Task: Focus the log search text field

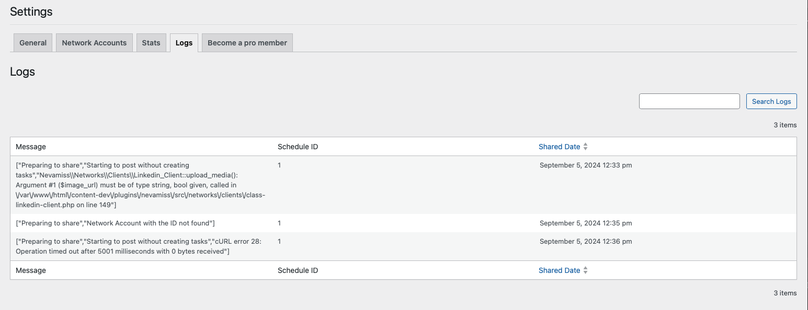Action: (x=689, y=101)
